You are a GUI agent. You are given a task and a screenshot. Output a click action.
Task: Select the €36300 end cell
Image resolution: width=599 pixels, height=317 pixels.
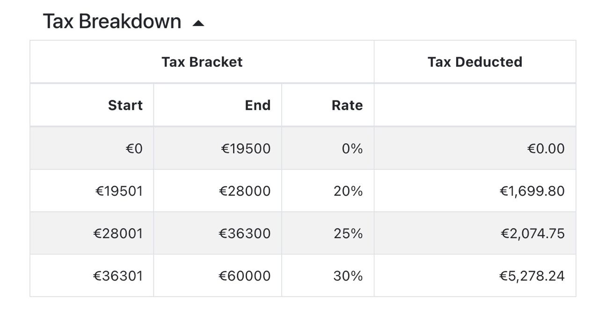tap(244, 233)
